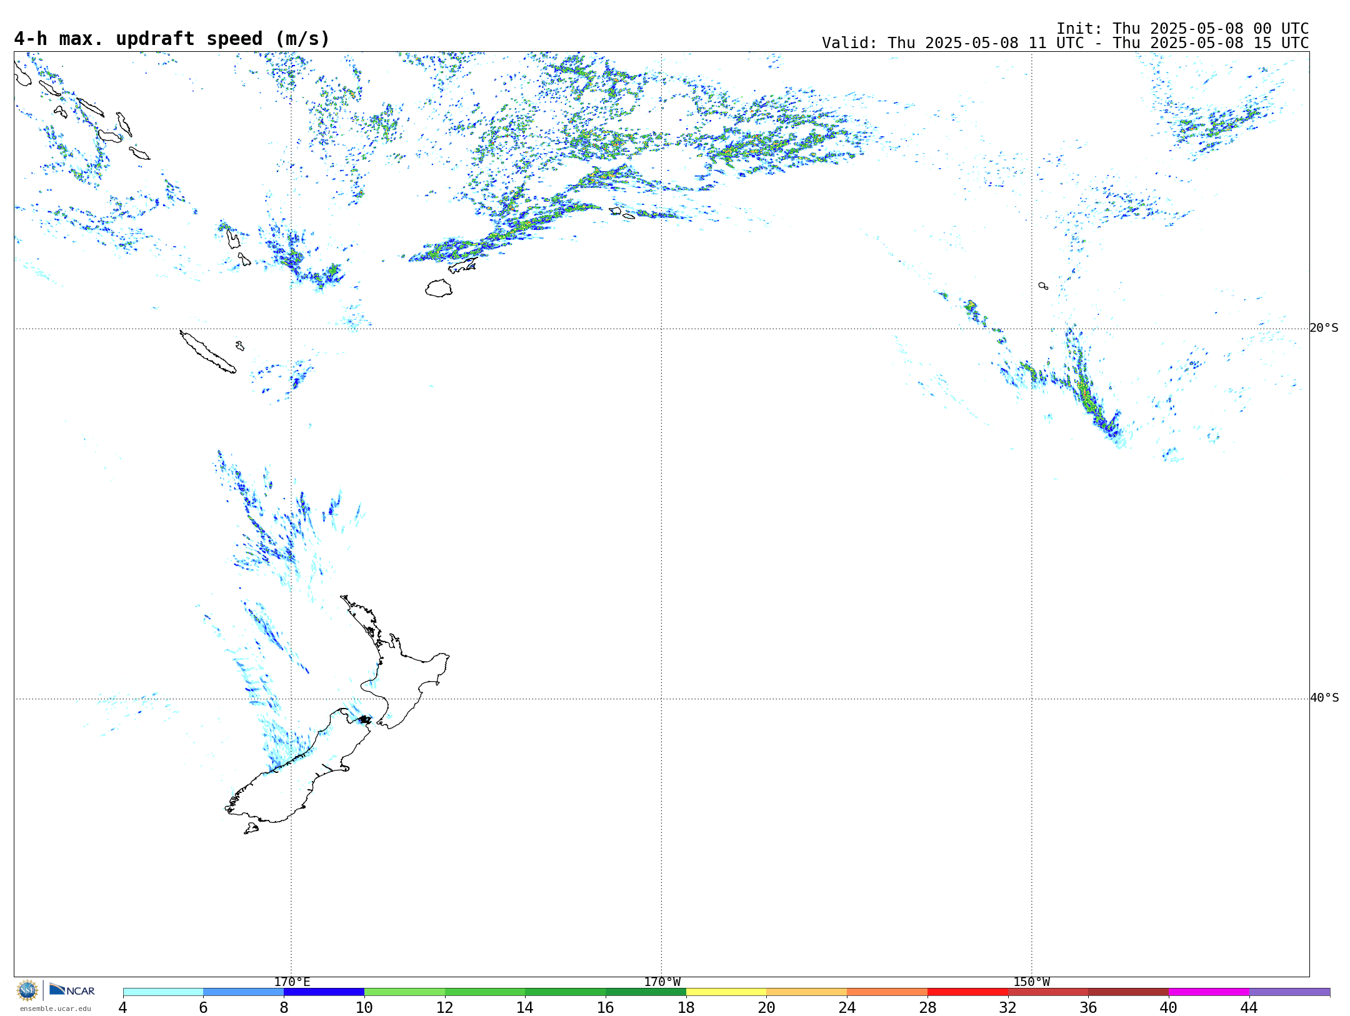Click the 20°S latitude label

click(1324, 328)
